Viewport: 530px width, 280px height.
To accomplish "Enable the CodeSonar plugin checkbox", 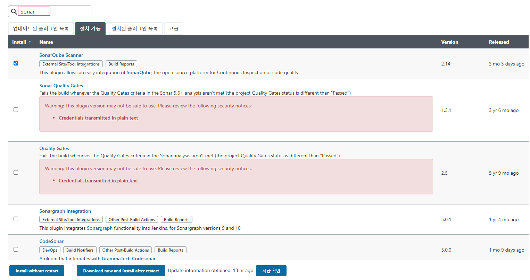I will pos(16,249).
